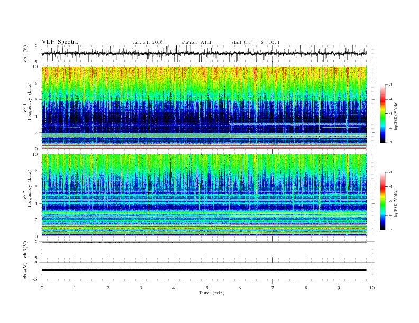Click the ch.2 spectrogram color scale bar

tap(383, 201)
